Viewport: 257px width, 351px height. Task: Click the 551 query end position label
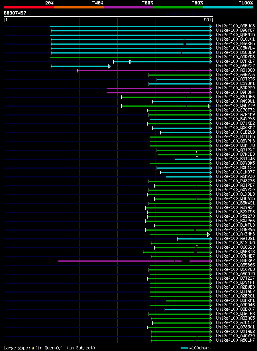208,20
